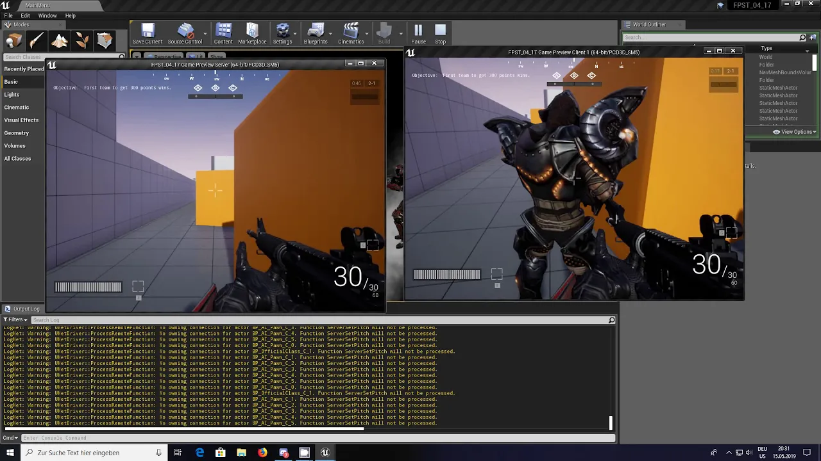
Task: Open the Blueprints toolbar icon
Action: (x=316, y=33)
